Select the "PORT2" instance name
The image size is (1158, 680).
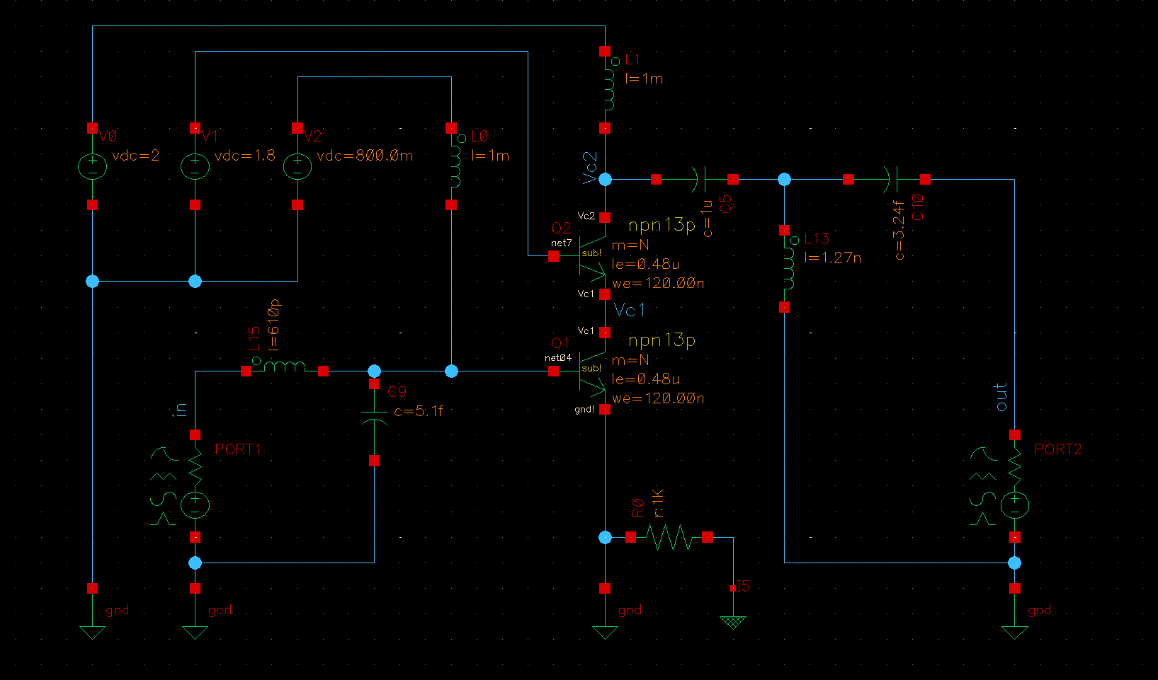point(1058,449)
